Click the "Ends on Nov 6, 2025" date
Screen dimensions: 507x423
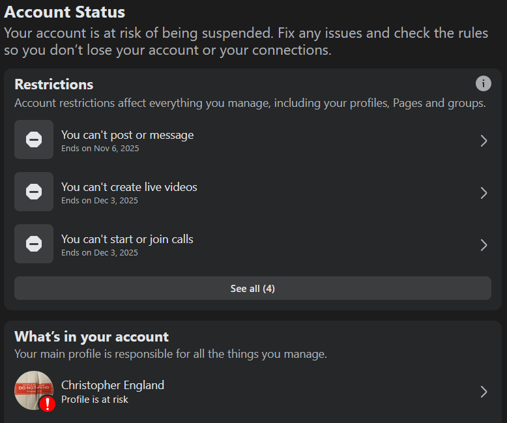tap(100, 149)
